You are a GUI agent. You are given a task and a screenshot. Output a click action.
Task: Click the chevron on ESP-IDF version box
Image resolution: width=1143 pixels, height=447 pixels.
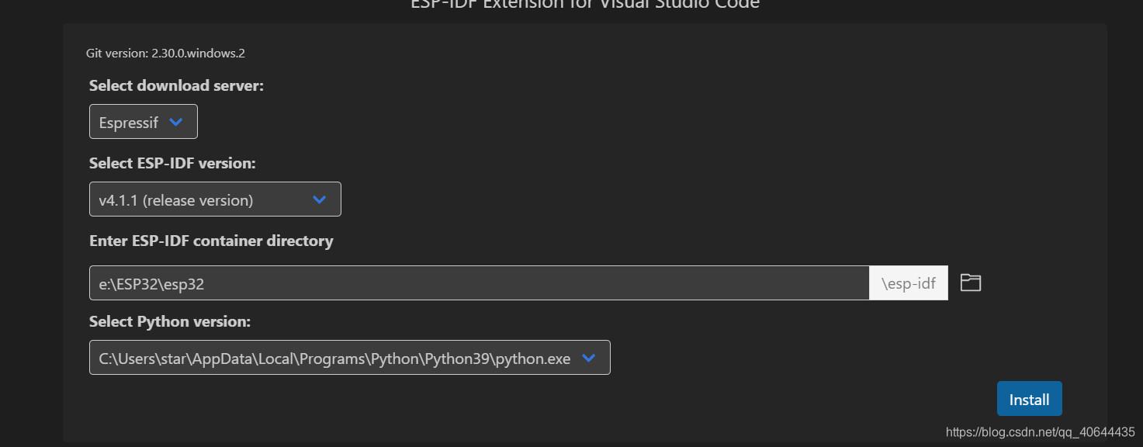pyautogui.click(x=318, y=199)
